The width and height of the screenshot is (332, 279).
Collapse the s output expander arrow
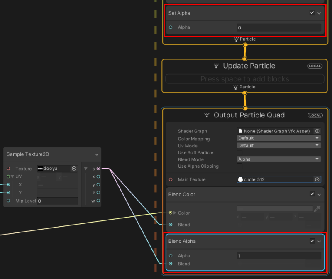click(85, 169)
